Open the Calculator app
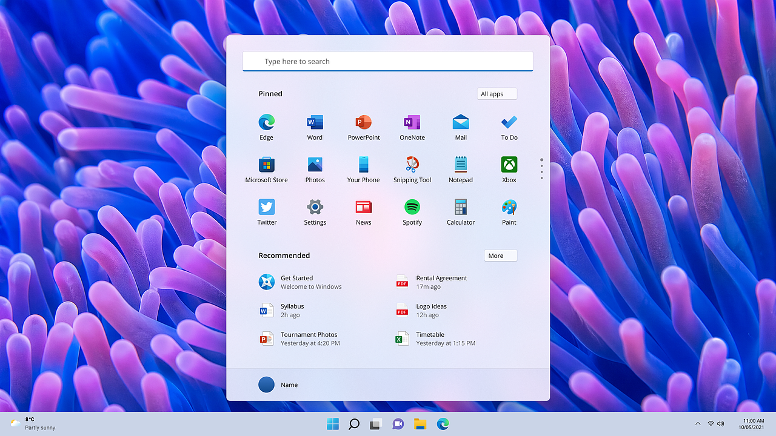 pyautogui.click(x=461, y=212)
